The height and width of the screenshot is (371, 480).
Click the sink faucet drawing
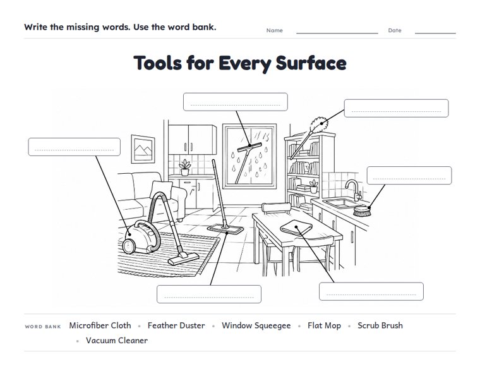[354, 190]
